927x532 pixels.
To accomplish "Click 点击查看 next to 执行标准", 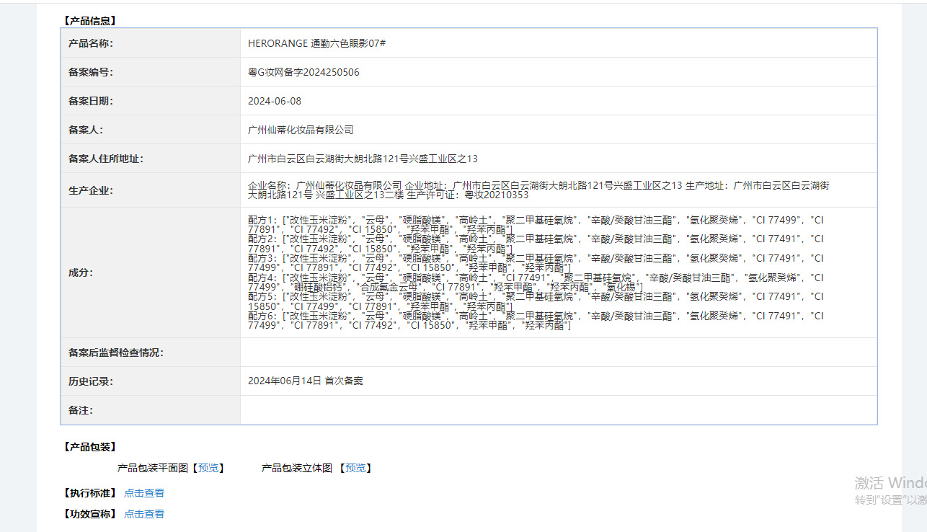I will click(x=144, y=493).
